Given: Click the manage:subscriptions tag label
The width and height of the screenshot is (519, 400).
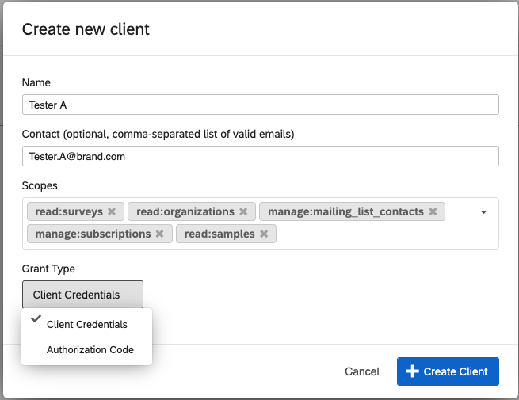Looking at the screenshot, I should click(x=93, y=234).
